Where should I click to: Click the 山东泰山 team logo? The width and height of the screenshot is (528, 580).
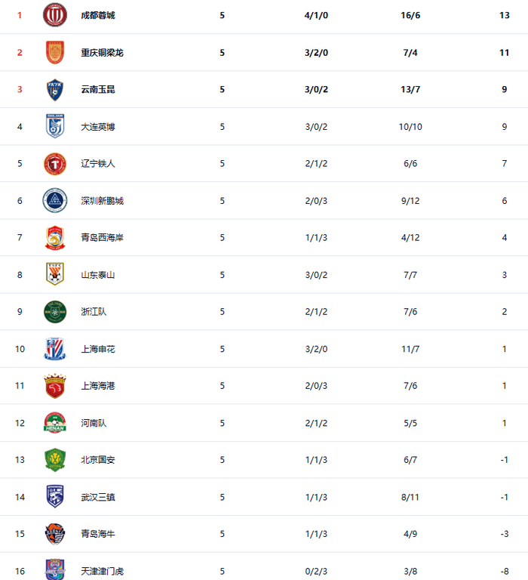[54, 274]
